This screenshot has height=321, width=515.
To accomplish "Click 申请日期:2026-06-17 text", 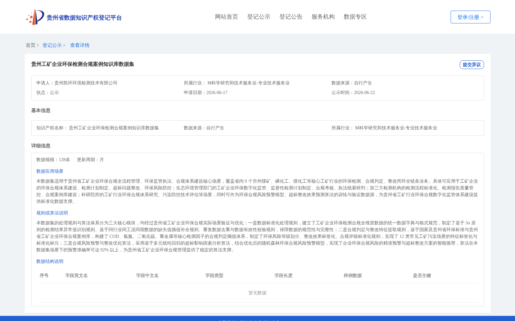I will (x=206, y=92).
